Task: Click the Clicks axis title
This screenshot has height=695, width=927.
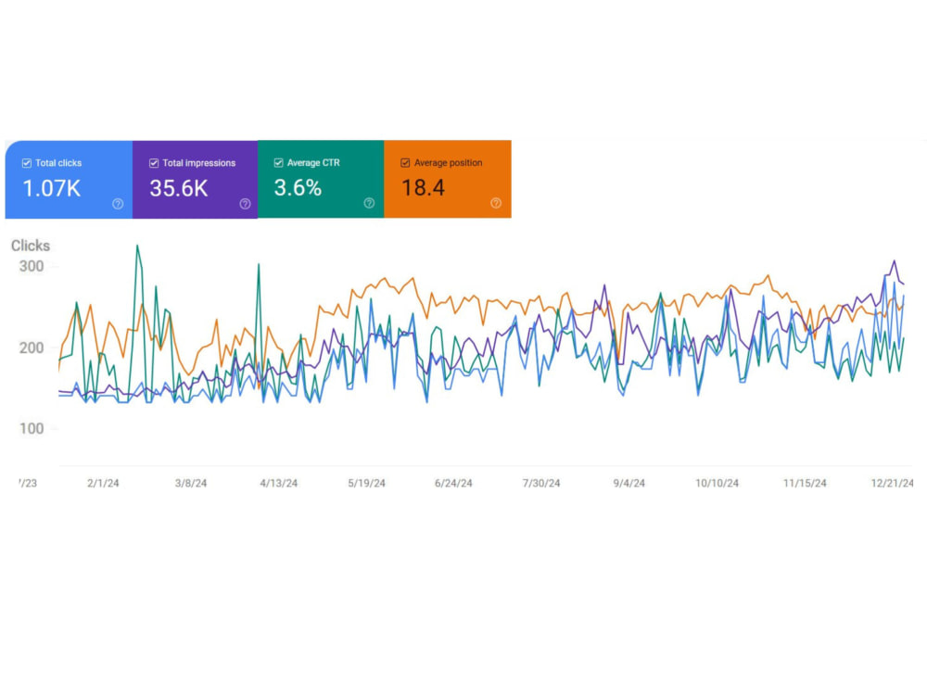Action: (31, 246)
